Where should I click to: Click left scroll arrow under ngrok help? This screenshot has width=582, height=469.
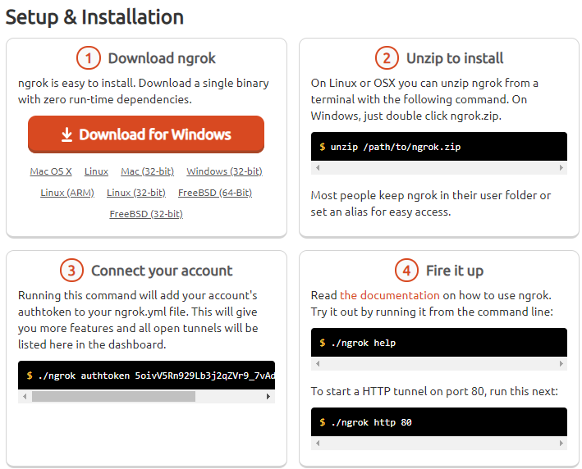[x=318, y=364]
